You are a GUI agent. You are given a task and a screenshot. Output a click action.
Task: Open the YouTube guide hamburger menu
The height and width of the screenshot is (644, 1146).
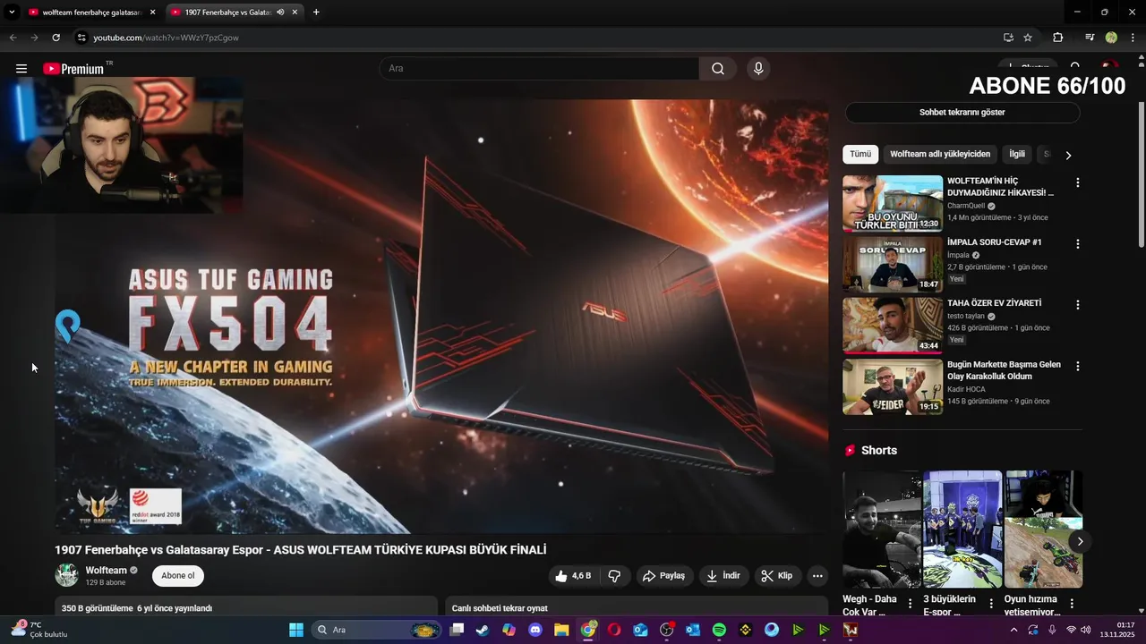(21, 69)
